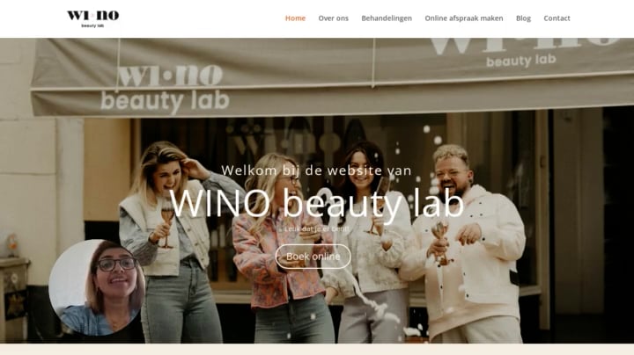The image size is (634, 355).
Task: Open the Home menu item
Action: point(295,18)
